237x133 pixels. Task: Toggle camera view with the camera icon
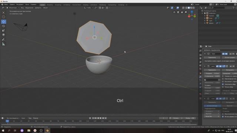[x=178, y=12]
